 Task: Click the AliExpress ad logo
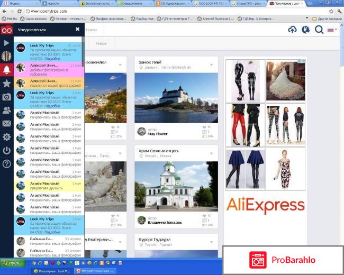266,205
